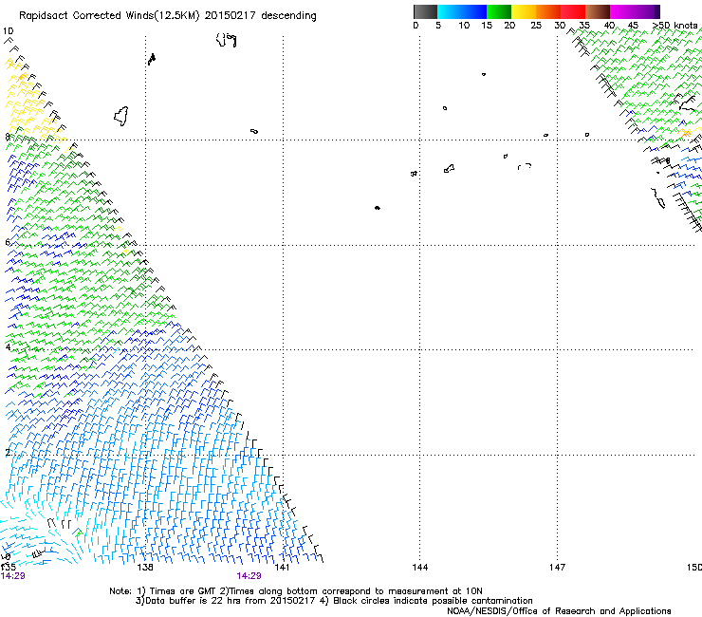Click the "NOAA/NESDIS/Office of Research and Applications" credit
Viewport: 702px width, 617px height.
(559, 610)
